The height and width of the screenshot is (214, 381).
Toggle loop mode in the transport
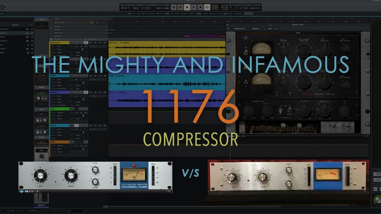(207, 7)
